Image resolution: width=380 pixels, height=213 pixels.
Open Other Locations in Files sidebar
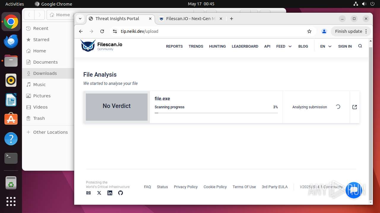click(x=48, y=132)
